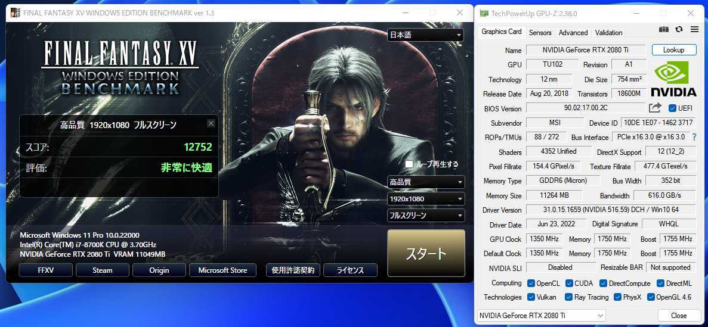Toggle the CUDA checkbox
Image resolution: width=708 pixels, height=327 pixels.
coord(570,284)
